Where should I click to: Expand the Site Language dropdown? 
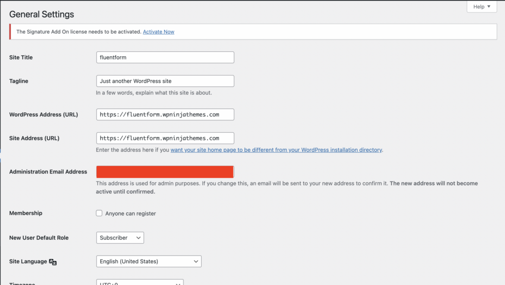tap(149, 261)
